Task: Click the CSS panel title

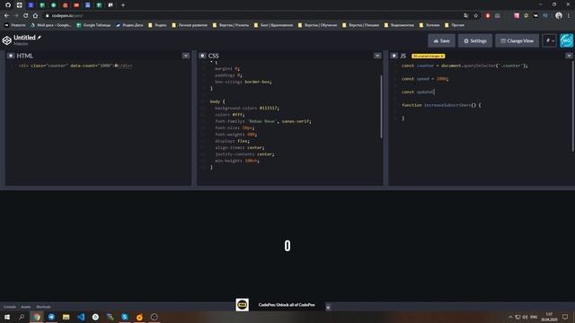Action: click(214, 56)
